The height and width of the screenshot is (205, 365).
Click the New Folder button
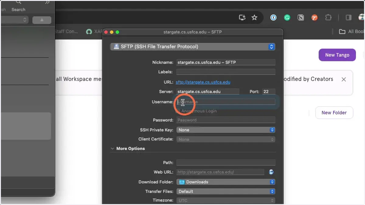click(x=334, y=113)
